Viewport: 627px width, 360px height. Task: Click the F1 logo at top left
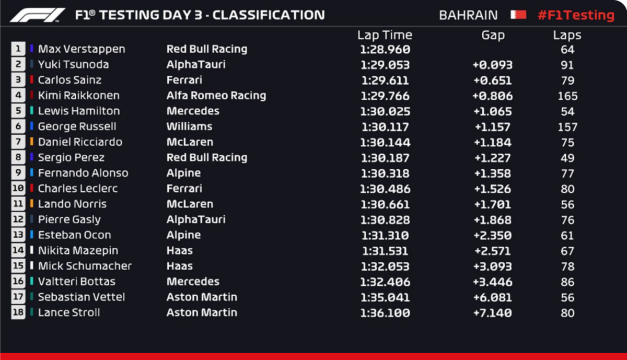coord(38,15)
